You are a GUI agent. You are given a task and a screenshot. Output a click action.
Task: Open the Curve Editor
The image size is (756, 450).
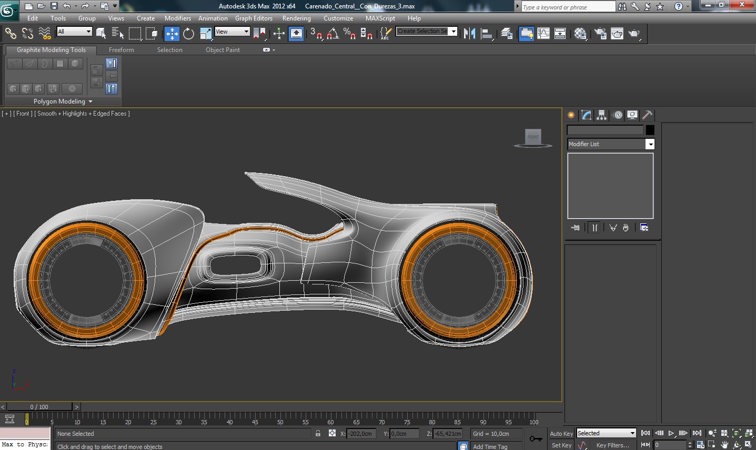[543, 34]
